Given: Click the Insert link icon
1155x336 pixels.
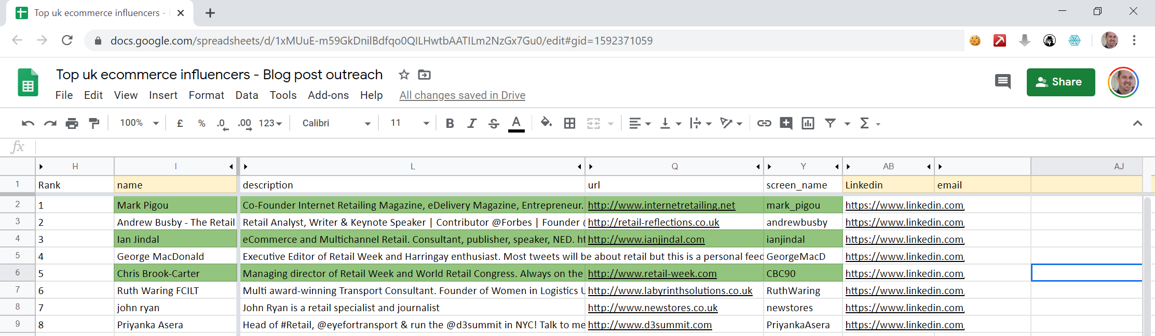Looking at the screenshot, I should pos(764,123).
